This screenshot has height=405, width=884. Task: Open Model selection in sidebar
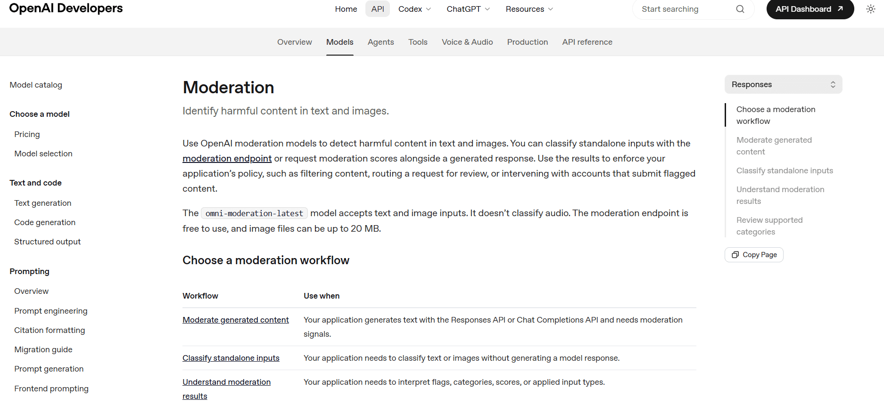pos(43,154)
